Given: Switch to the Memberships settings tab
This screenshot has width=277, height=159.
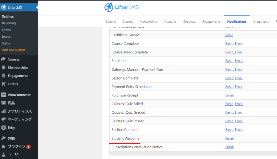Looking at the screenshot, I should pos(149,22).
